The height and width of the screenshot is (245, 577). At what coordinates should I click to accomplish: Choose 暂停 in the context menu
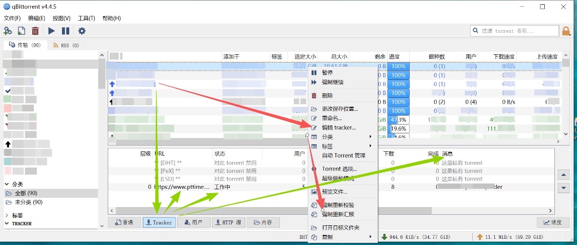(x=342, y=73)
